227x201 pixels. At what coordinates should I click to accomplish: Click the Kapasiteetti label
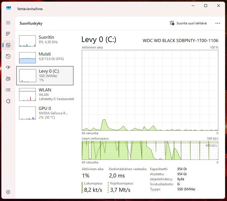159,169
